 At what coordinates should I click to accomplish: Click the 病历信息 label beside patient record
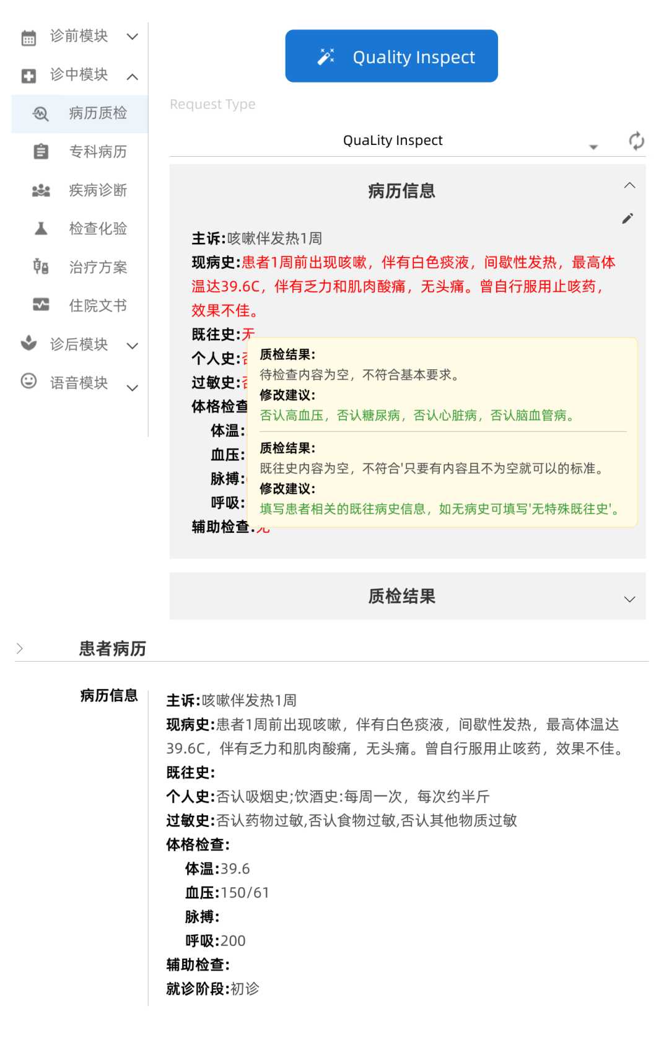coord(109,695)
